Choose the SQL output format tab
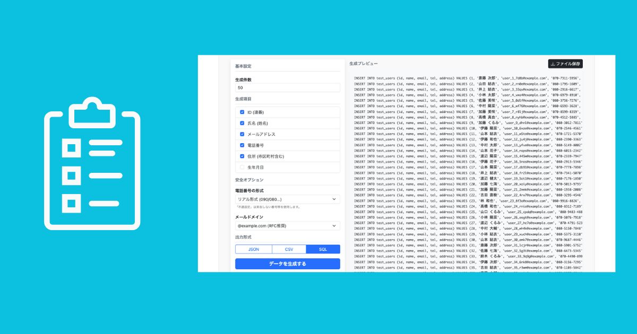Viewport: 637px width, 334px height. 323,249
